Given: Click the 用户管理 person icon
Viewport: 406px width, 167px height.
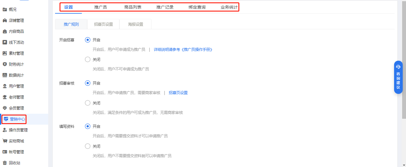Looking at the screenshot, I should [5, 86].
